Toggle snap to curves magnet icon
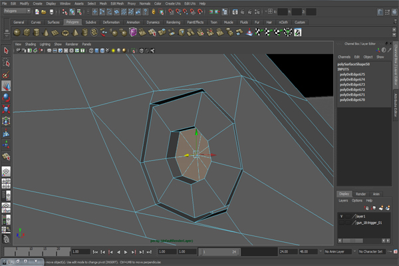This screenshot has height=266, width=399. click(x=178, y=12)
